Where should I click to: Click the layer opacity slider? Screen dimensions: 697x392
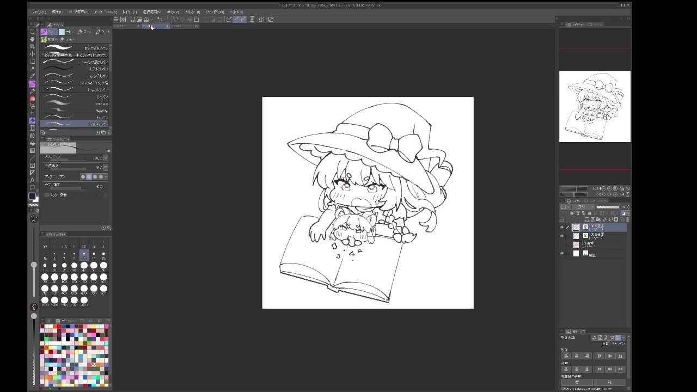tap(608, 207)
